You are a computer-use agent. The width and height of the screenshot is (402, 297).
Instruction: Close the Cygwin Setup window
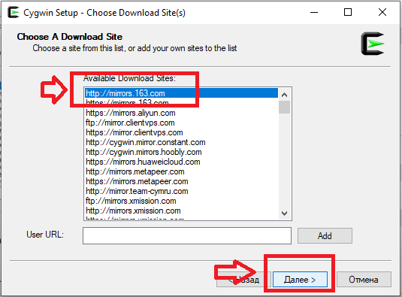pos(382,12)
